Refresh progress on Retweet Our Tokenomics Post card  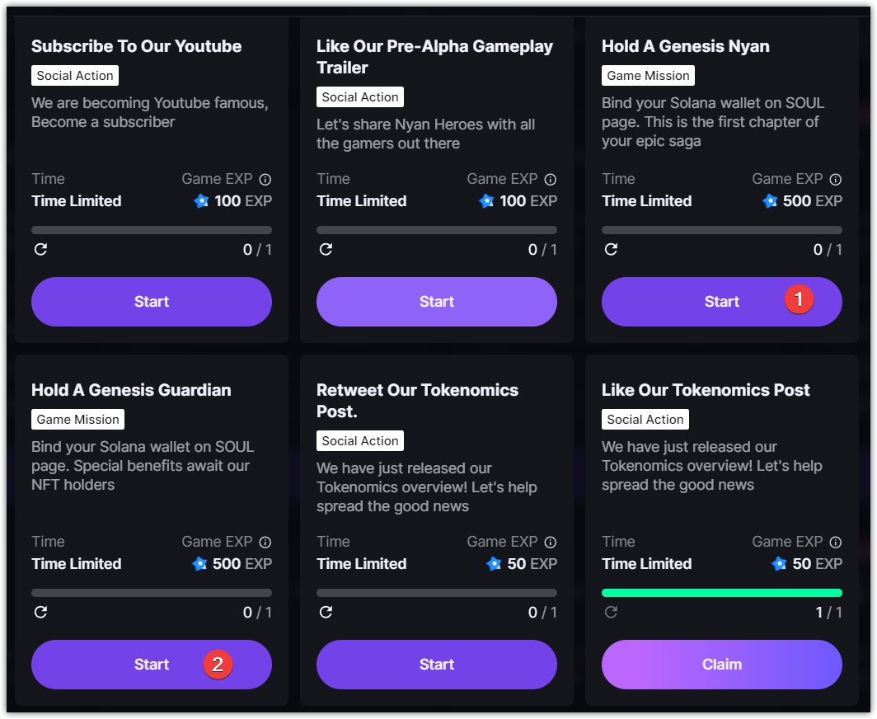click(326, 612)
